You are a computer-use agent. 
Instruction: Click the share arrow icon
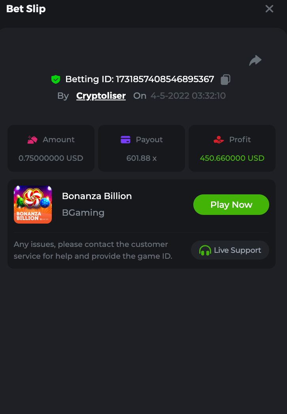coord(255,60)
